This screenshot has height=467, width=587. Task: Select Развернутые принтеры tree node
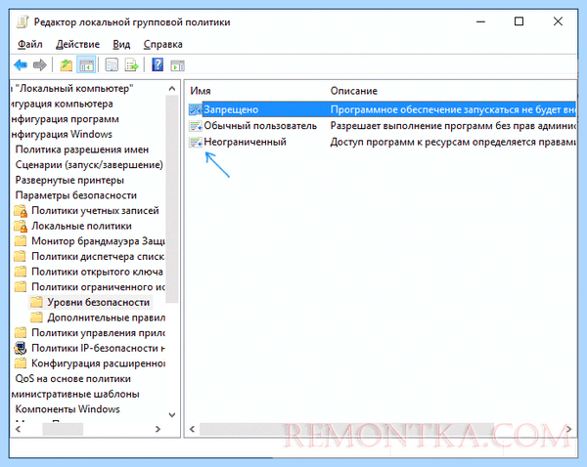(x=69, y=180)
